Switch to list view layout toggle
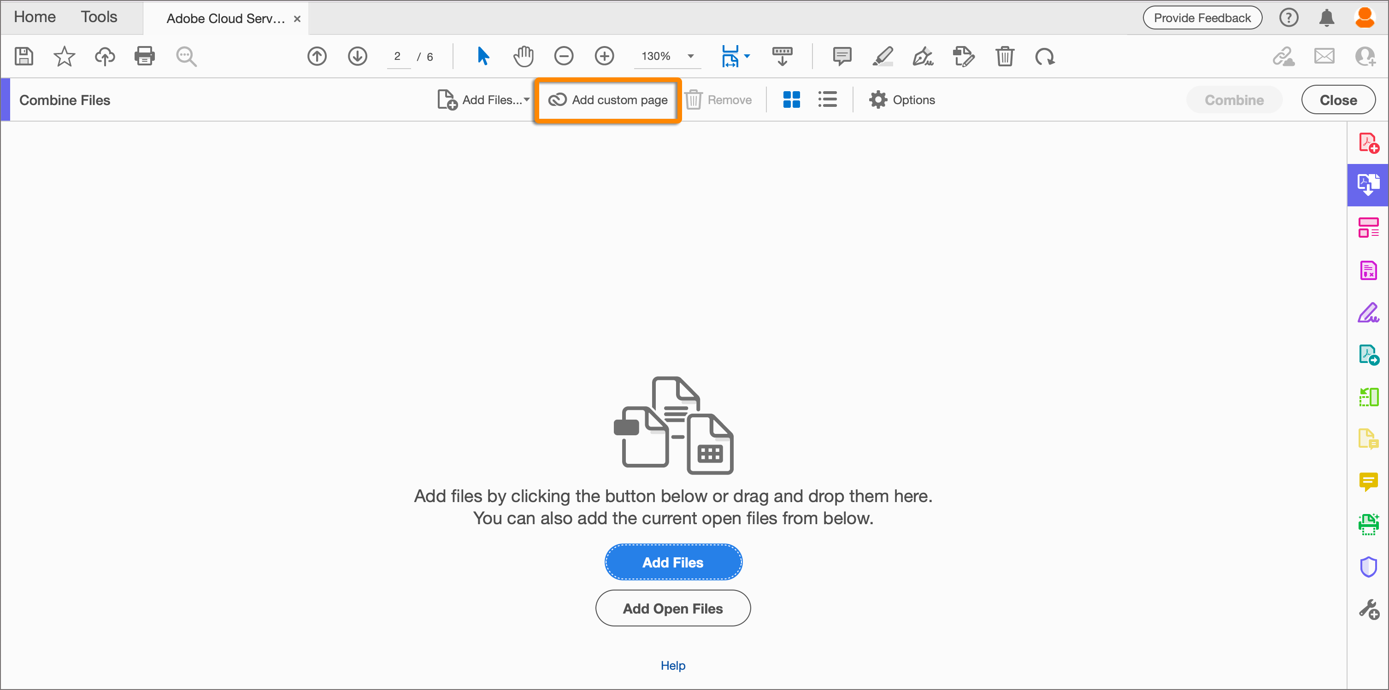 tap(827, 99)
